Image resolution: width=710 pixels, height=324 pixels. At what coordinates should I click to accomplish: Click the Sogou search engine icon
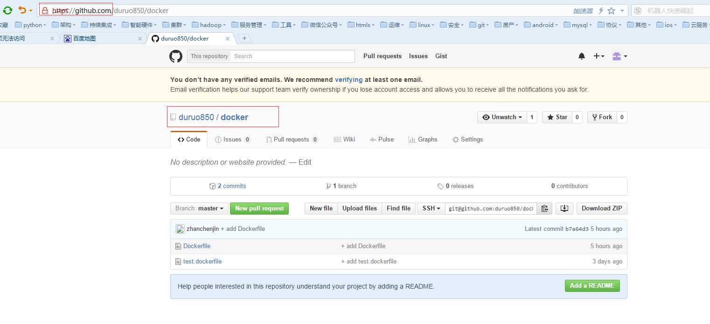[x=638, y=11]
